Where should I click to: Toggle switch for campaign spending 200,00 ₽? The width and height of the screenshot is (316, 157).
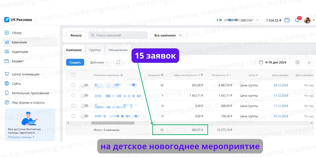tap(84, 106)
